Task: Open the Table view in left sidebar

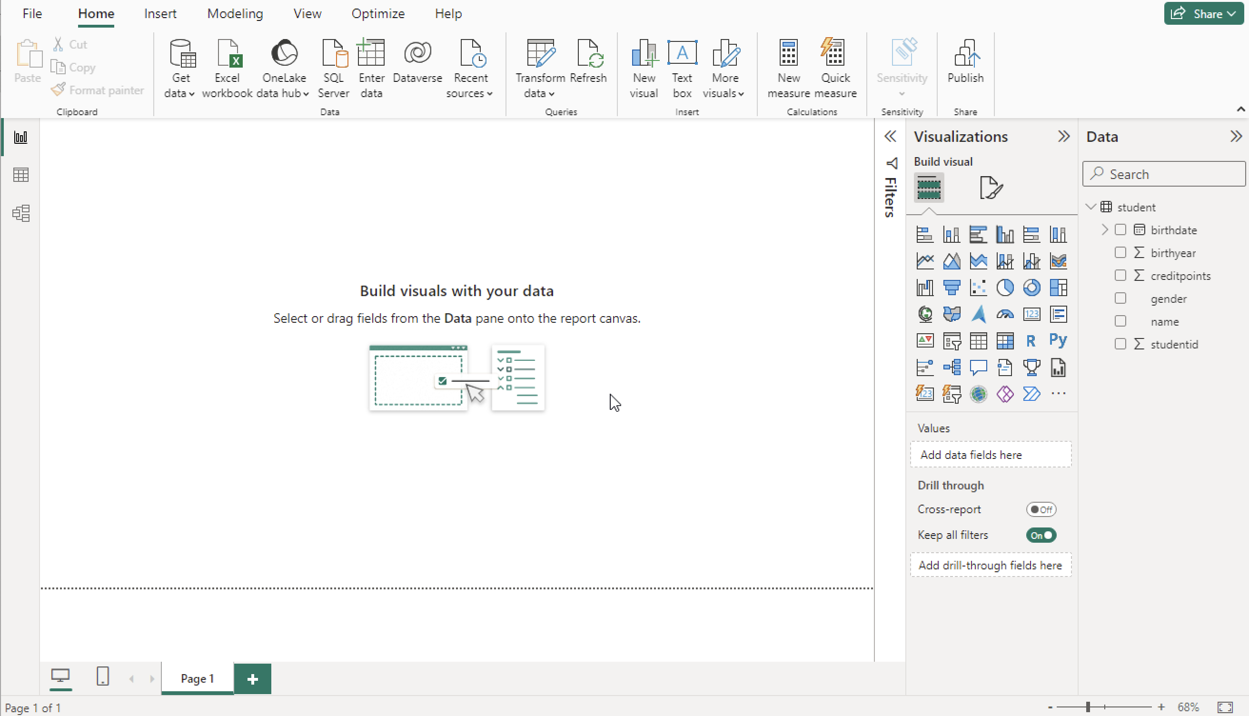Action: click(x=20, y=175)
